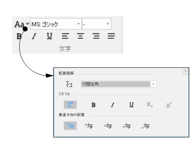This screenshot has width=196, height=142.
Task: Toggle Underline in the スタイル section
Action: [x=131, y=105]
